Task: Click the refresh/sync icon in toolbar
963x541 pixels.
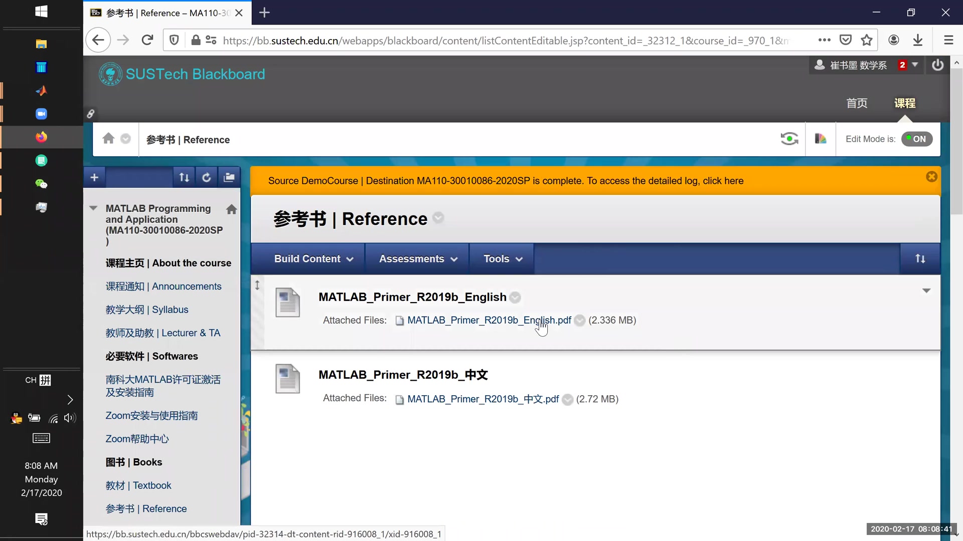Action: coord(206,177)
